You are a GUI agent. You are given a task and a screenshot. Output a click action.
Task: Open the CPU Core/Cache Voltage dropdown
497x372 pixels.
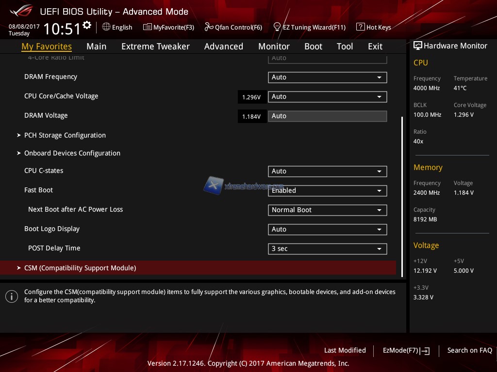coord(327,97)
